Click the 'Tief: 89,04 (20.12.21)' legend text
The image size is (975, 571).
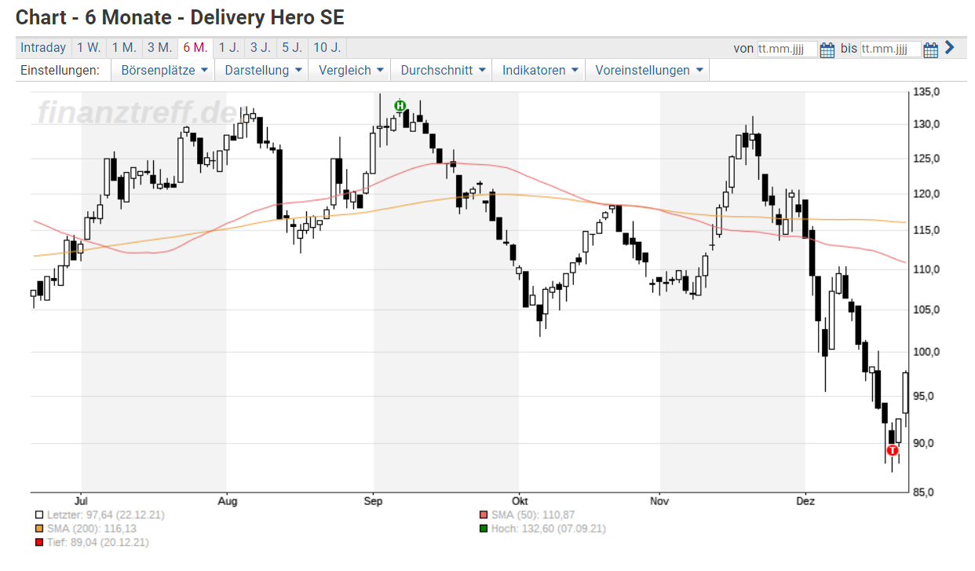[97, 542]
